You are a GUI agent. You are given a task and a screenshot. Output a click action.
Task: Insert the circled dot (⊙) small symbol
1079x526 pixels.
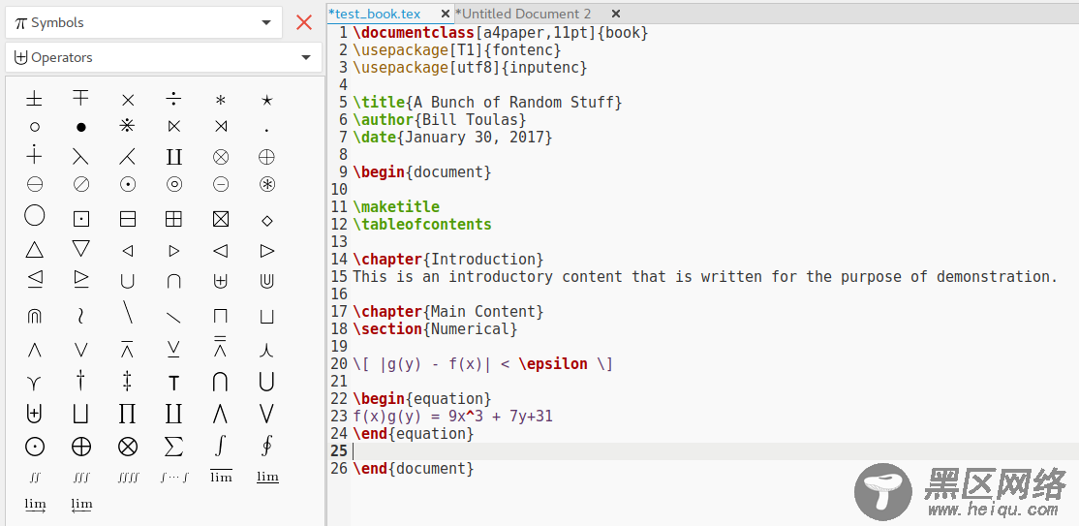point(127,184)
